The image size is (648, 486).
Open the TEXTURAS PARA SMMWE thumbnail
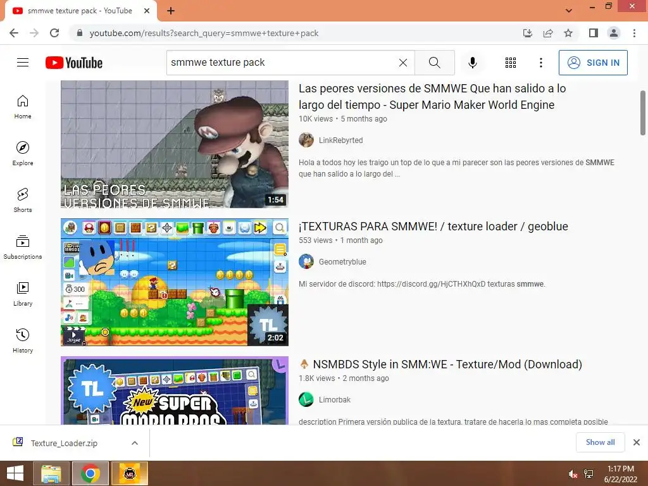pos(175,282)
